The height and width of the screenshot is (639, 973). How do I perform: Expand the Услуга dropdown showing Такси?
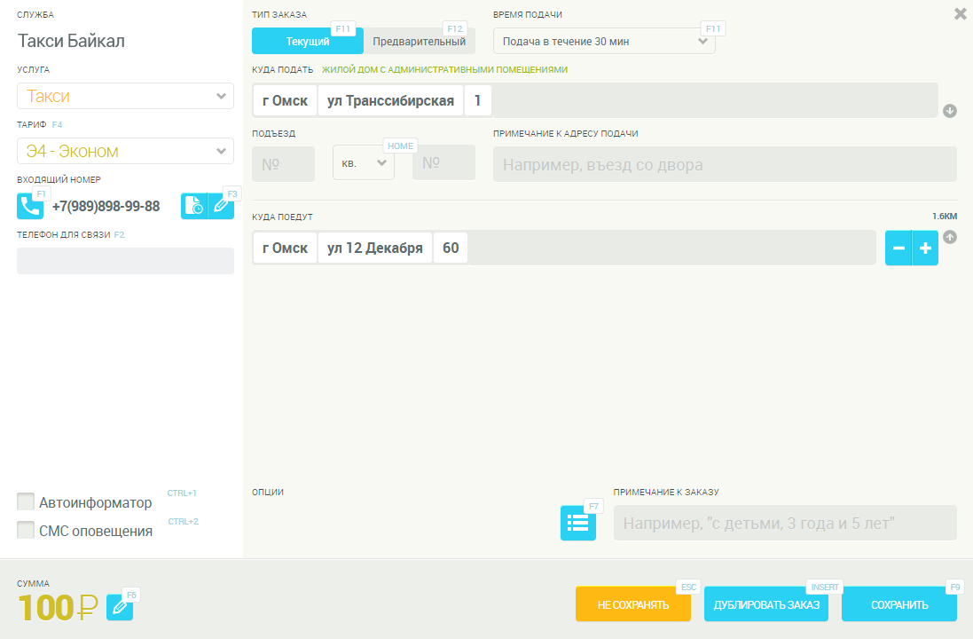click(125, 96)
